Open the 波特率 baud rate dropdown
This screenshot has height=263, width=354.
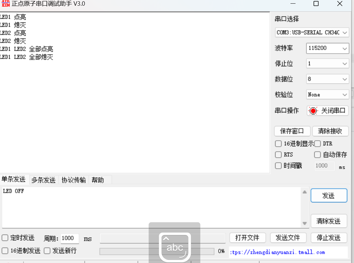click(327, 48)
